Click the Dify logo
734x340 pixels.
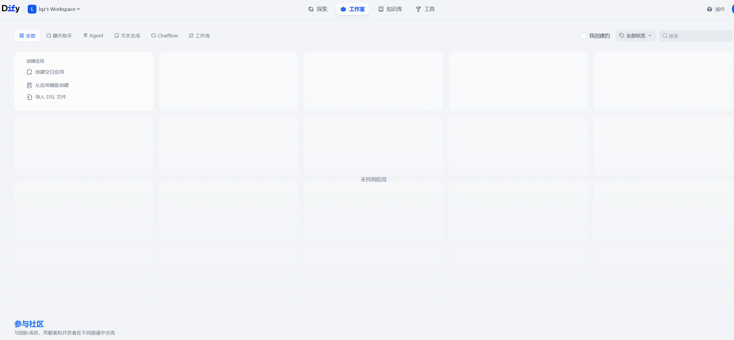point(11,9)
